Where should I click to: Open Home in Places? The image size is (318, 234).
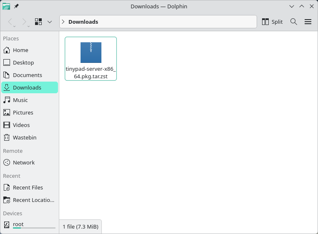(30, 50)
